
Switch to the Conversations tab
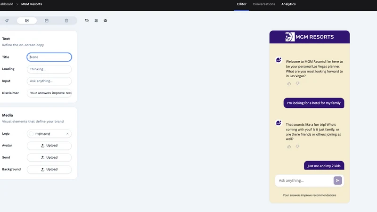[x=264, y=4]
